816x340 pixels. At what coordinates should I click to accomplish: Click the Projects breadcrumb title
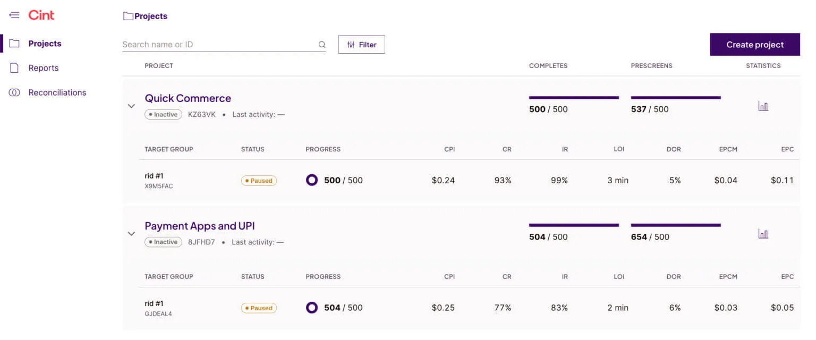pos(151,16)
